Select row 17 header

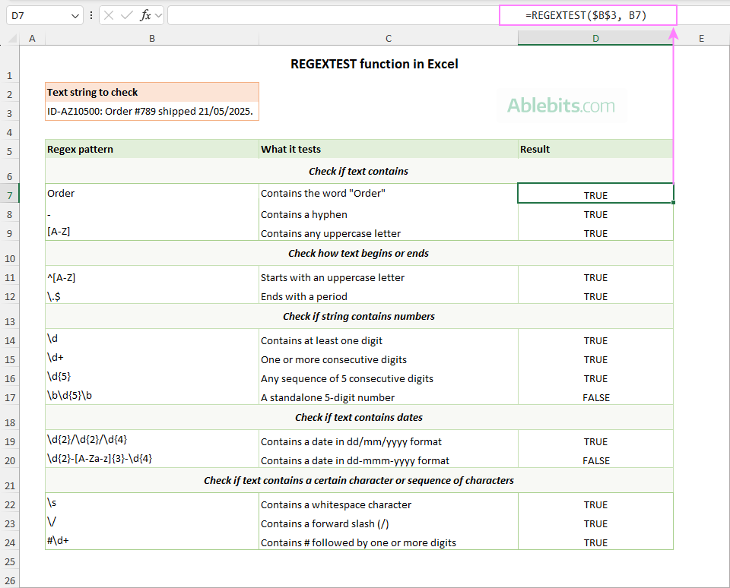pyautogui.click(x=9, y=397)
